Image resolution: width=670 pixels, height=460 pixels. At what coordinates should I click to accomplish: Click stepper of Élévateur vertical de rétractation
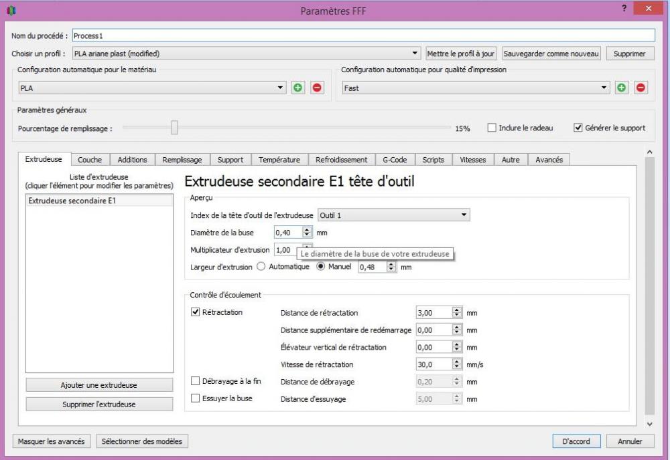(x=457, y=347)
